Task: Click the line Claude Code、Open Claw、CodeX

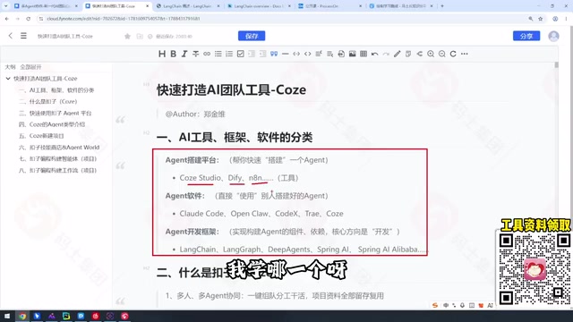Action: click(261, 214)
